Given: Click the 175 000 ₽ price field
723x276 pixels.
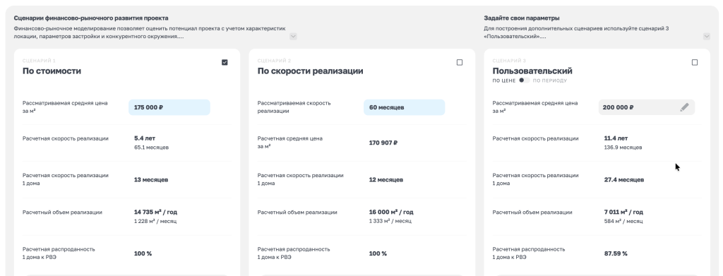Looking at the screenshot, I should coord(169,107).
